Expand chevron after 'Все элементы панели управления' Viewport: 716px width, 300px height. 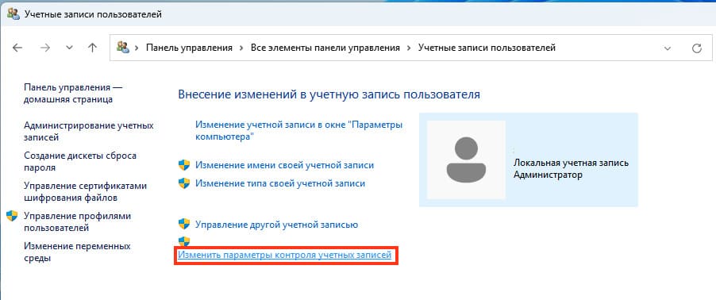(x=409, y=48)
